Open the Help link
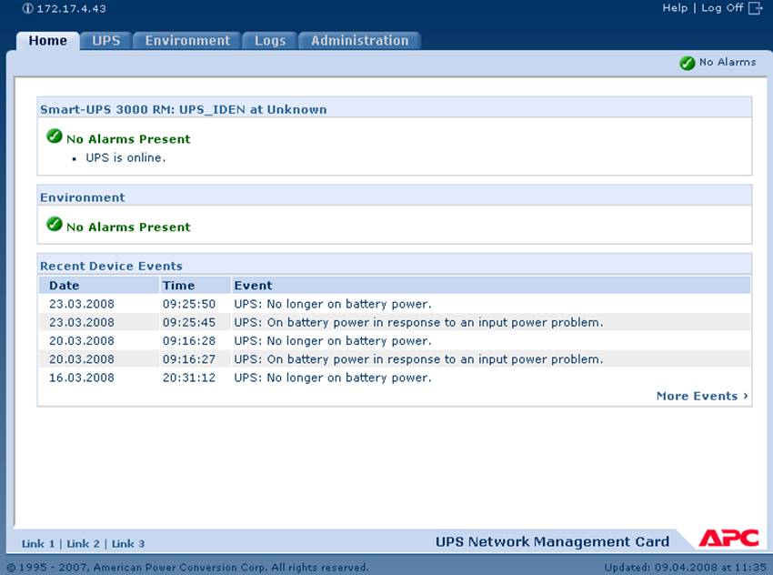Viewport: 773px width, 575px height. 675,8
